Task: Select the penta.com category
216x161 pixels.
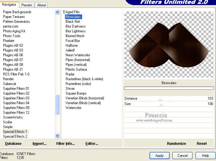Action: [11, 26]
